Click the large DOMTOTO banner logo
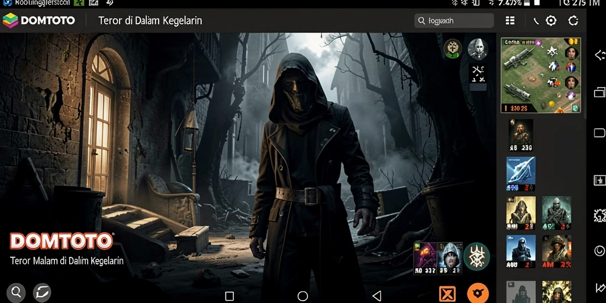This screenshot has width=606, height=303. pos(62,241)
